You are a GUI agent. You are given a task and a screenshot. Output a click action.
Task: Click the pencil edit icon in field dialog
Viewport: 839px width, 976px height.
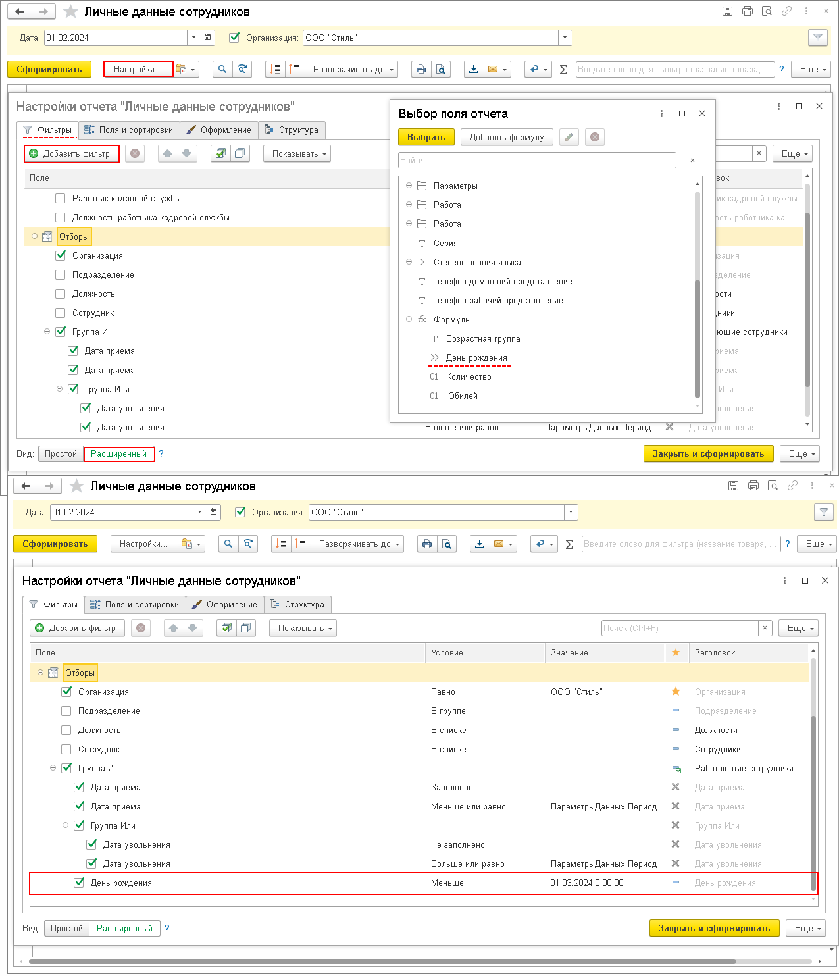pos(569,137)
